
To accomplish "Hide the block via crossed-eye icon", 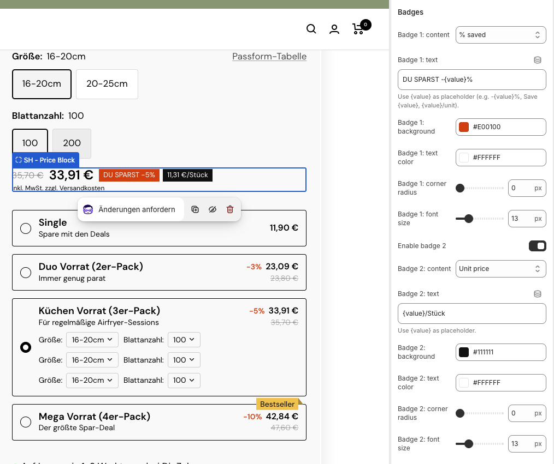I will (x=213, y=209).
